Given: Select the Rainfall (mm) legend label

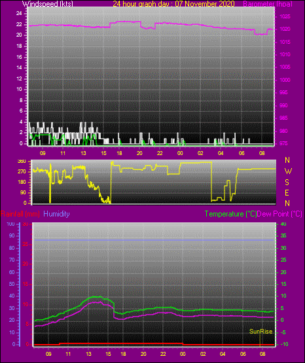Looking at the screenshot, I should pyautogui.click(x=20, y=214).
